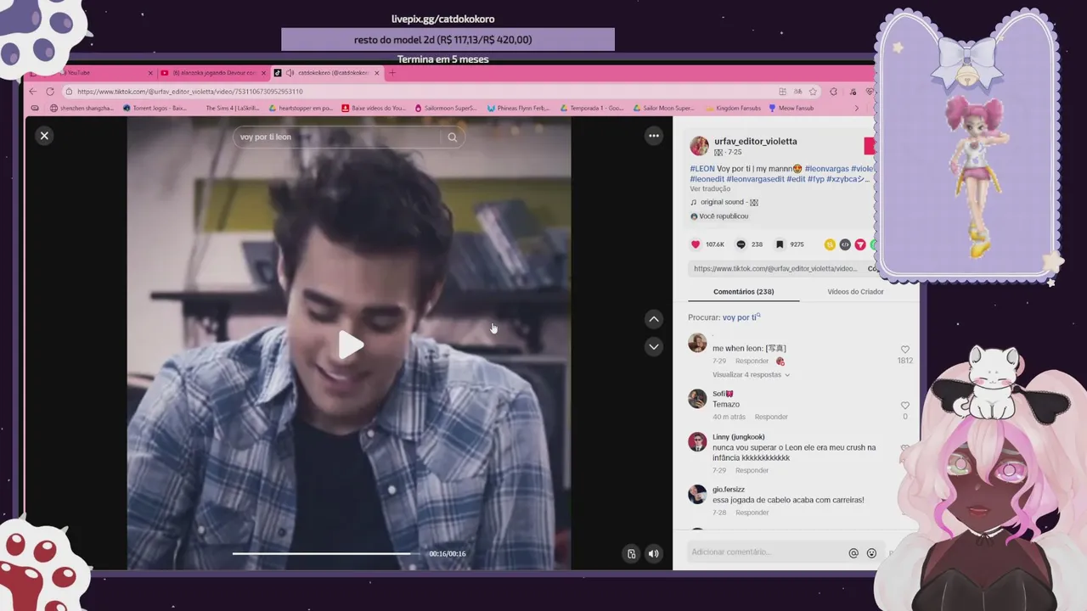1087x611 pixels.
Task: Open urfav_editor_violetta profile avatar
Action: tap(699, 146)
